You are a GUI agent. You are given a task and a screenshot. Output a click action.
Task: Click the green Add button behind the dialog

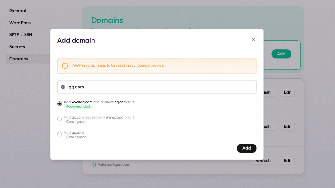pyautogui.click(x=281, y=54)
